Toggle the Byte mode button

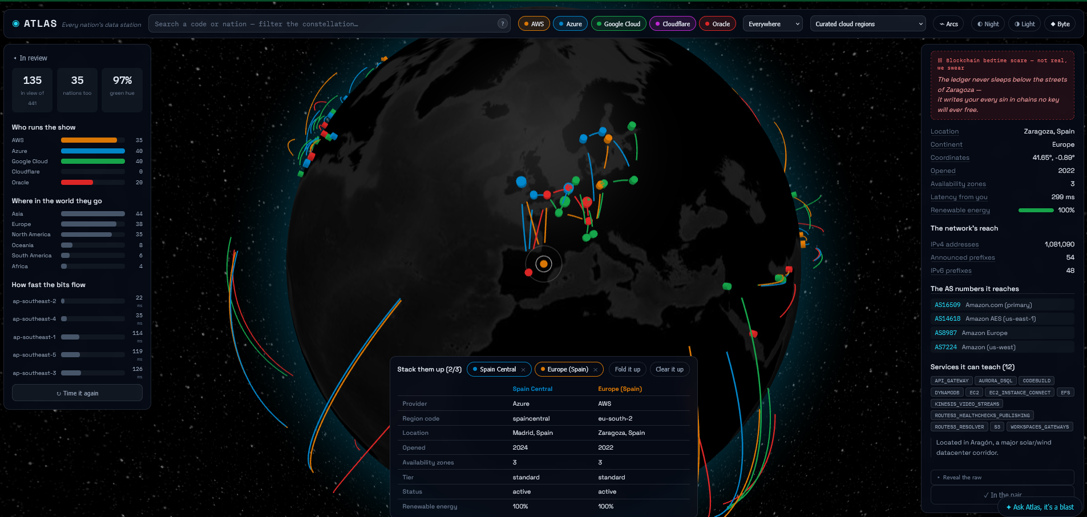tap(1060, 24)
